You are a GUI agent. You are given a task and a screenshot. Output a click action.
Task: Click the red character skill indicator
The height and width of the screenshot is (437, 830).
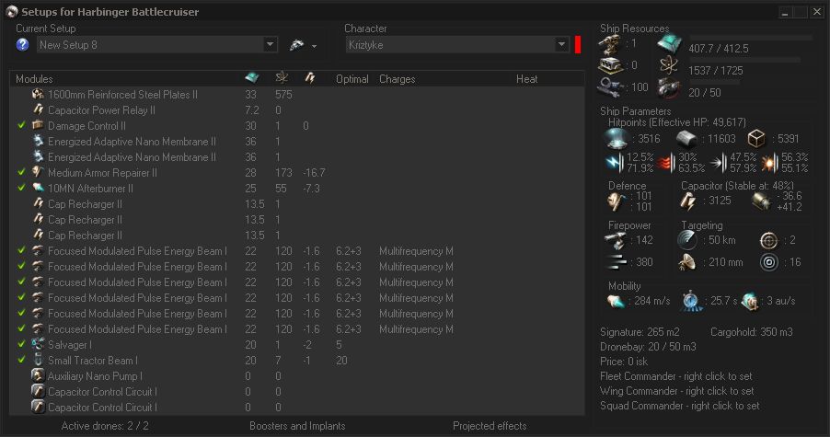(578, 44)
